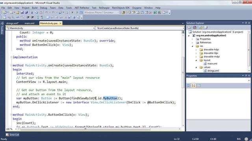Expand the drawable-hdpi folder
252x141 pixels.
click(196, 50)
